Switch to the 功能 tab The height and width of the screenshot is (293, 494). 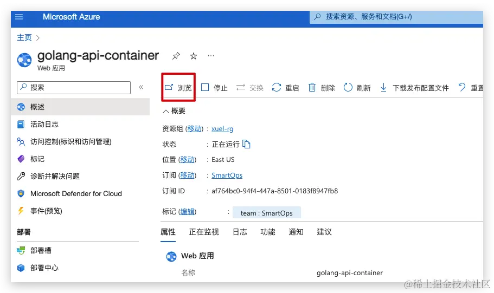[268, 232]
